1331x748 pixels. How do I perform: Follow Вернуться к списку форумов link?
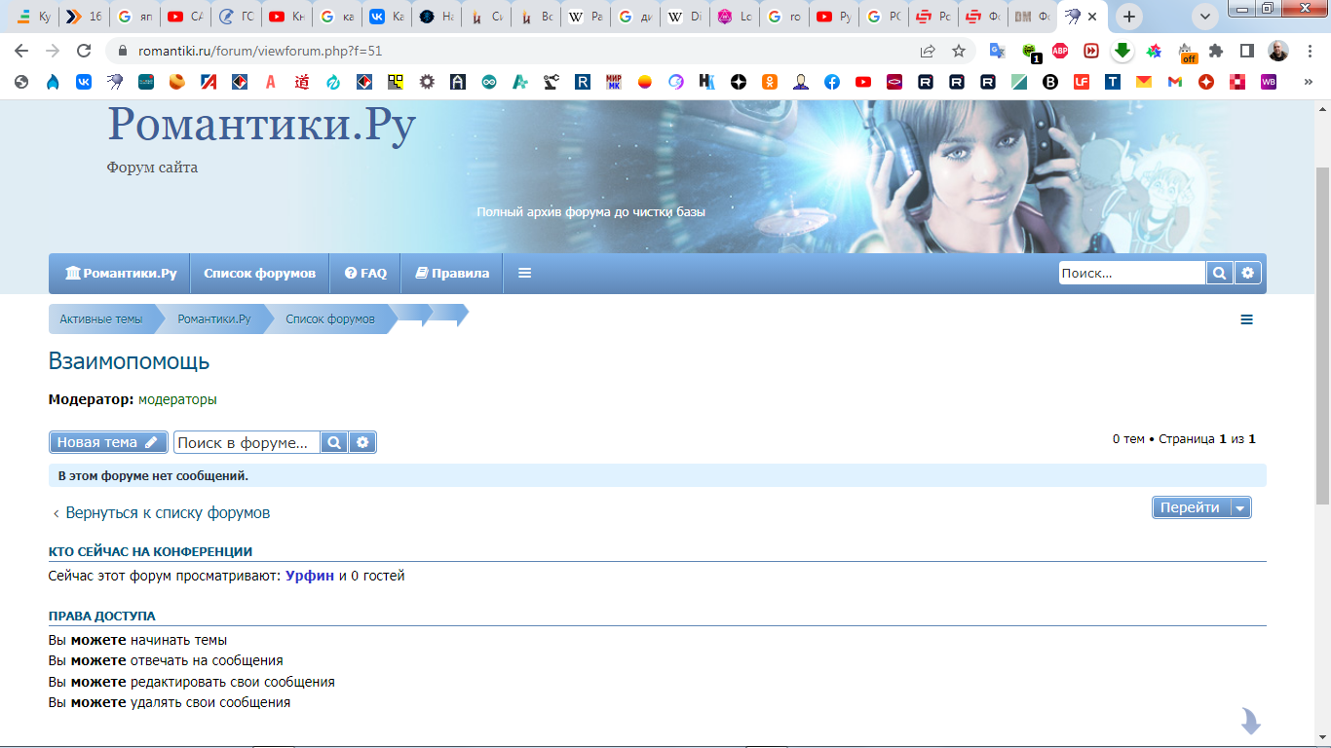162,513
